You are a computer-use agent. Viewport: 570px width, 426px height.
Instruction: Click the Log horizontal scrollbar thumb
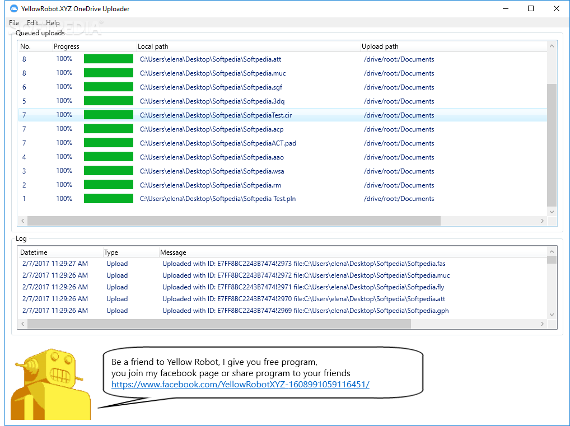point(219,324)
